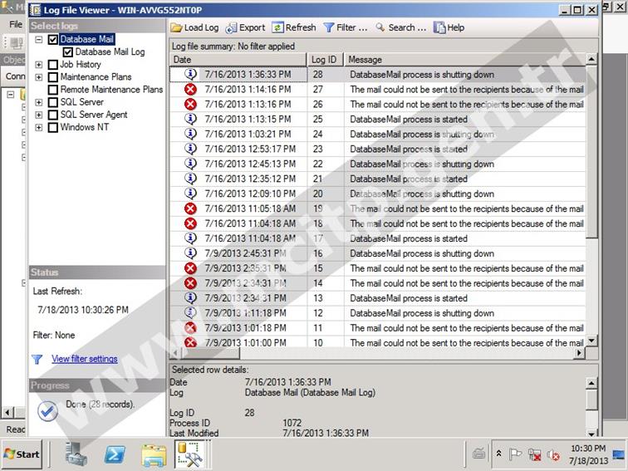The width and height of the screenshot is (628, 471).
Task: Click the horizontal scrollbar thumb under log list
Action: click(x=211, y=353)
